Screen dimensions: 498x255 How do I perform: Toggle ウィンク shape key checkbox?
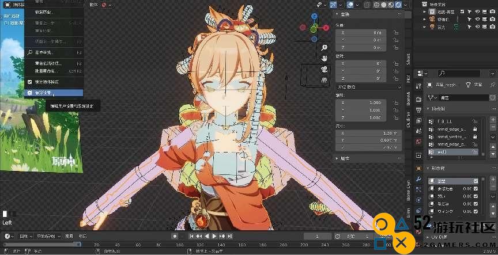(x=476, y=211)
